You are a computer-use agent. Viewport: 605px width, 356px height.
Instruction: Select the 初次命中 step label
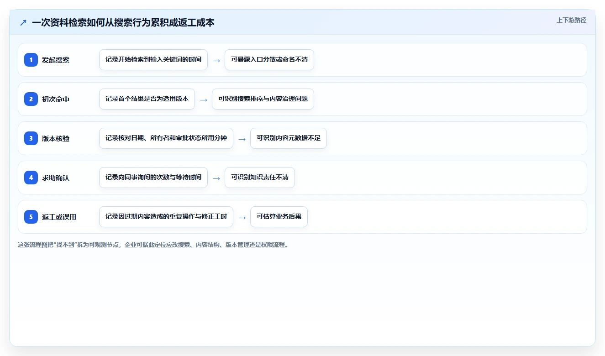pyautogui.click(x=56, y=99)
